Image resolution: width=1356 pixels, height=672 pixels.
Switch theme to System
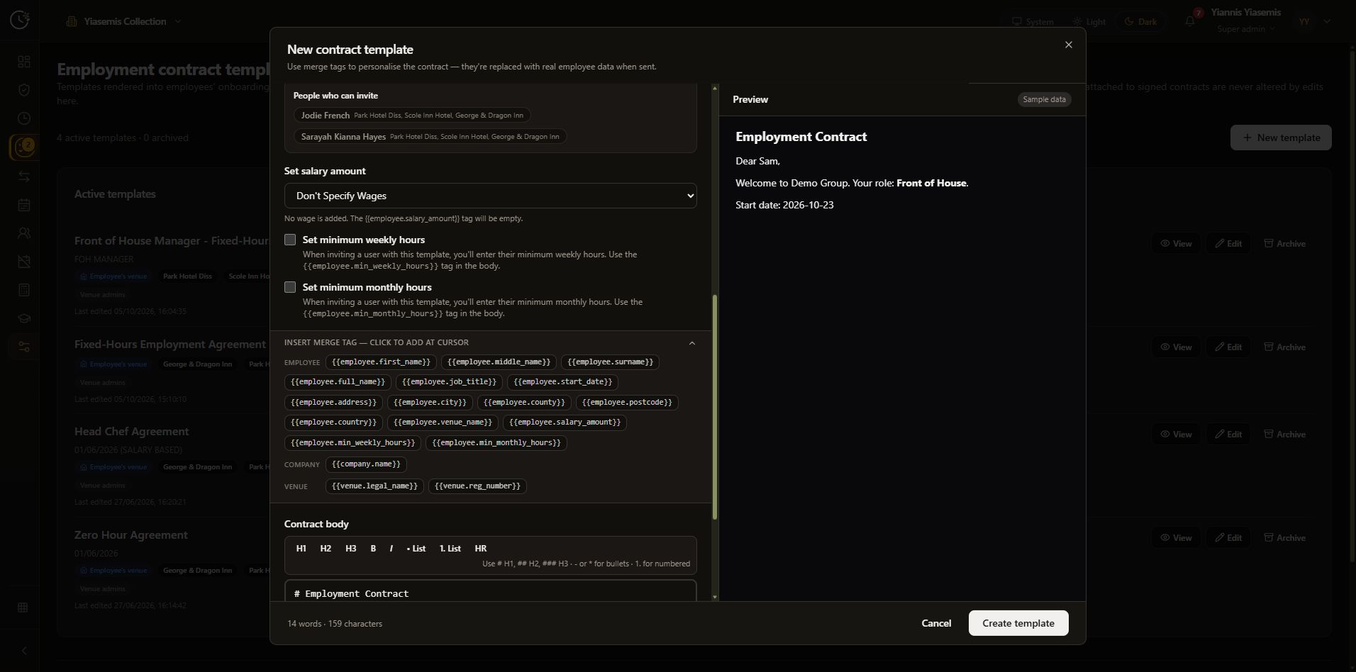1033,22
